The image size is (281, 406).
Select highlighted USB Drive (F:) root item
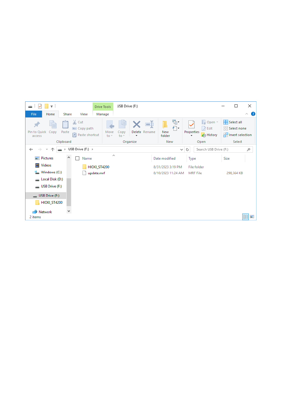(46, 195)
